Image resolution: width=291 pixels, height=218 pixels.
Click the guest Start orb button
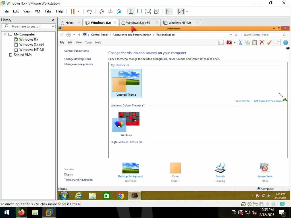click(x=64, y=196)
